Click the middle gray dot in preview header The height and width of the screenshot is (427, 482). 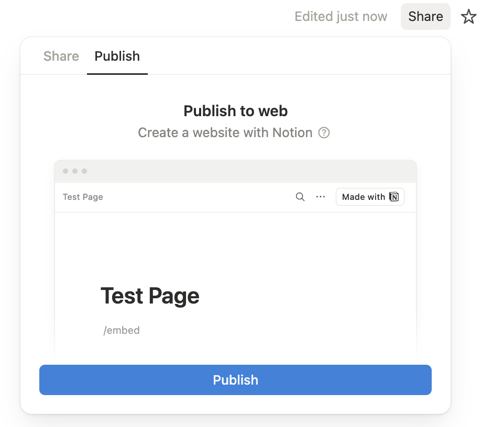(74, 171)
